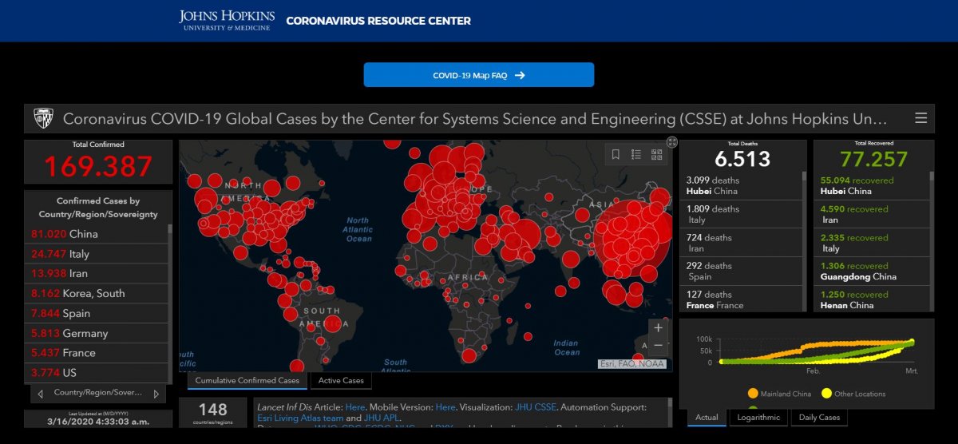Switch to Active Cases tab
This screenshot has height=444, width=958.
[341, 381]
